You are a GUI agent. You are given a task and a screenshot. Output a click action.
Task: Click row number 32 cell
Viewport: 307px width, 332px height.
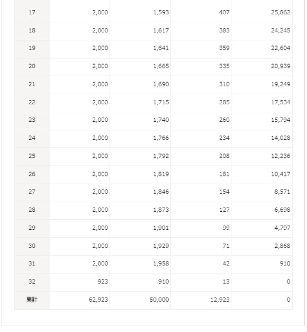(x=32, y=282)
